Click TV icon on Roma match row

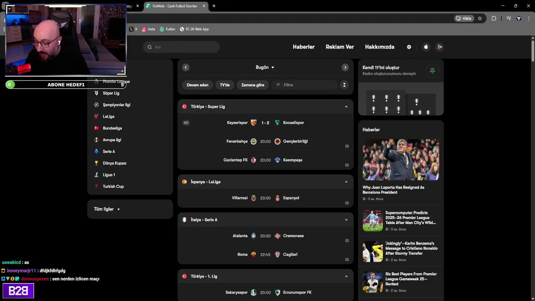pos(347,260)
